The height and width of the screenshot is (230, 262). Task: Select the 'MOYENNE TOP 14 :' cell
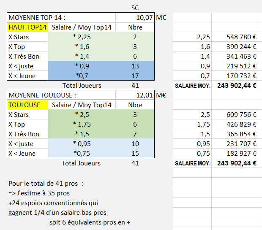pos(61,18)
